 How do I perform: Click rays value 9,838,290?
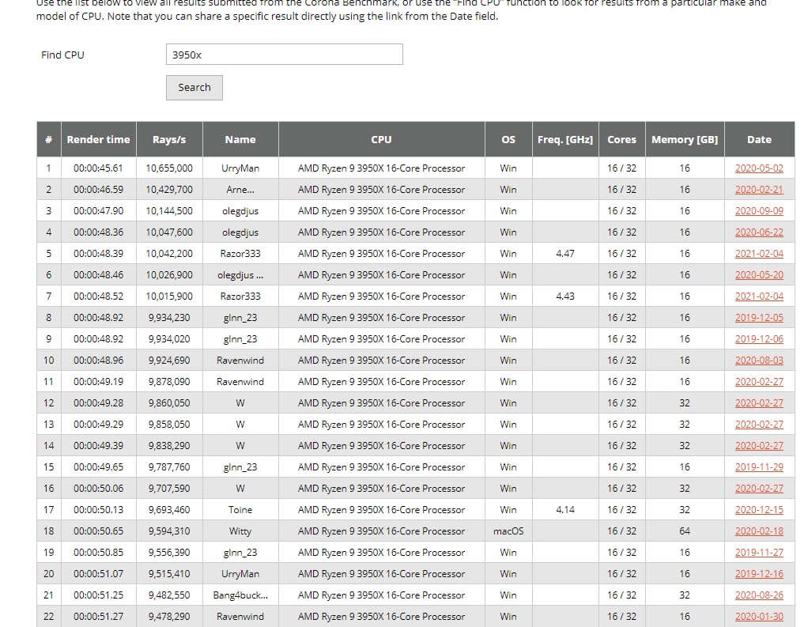coord(169,446)
